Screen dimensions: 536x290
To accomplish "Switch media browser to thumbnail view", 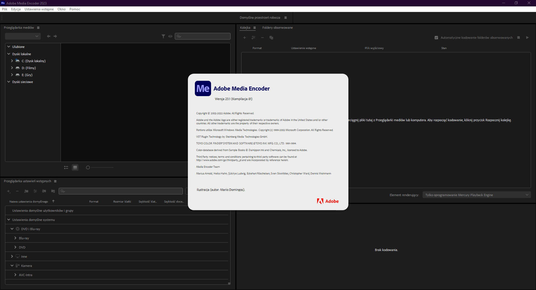I will click(75, 167).
